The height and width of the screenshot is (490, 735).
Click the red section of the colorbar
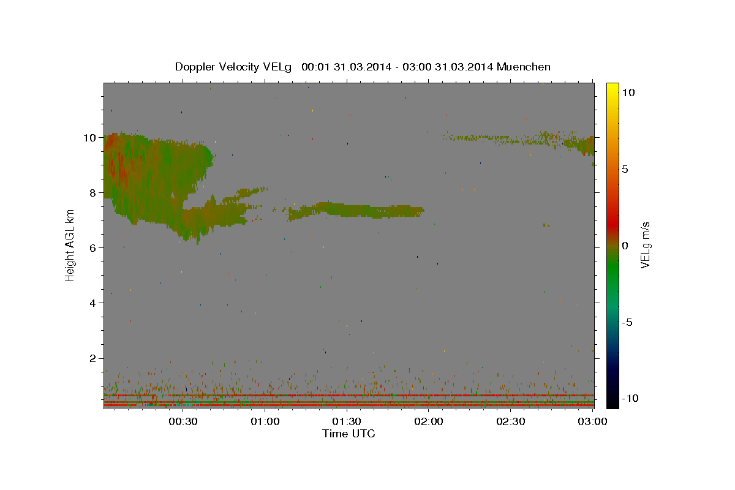click(612, 224)
